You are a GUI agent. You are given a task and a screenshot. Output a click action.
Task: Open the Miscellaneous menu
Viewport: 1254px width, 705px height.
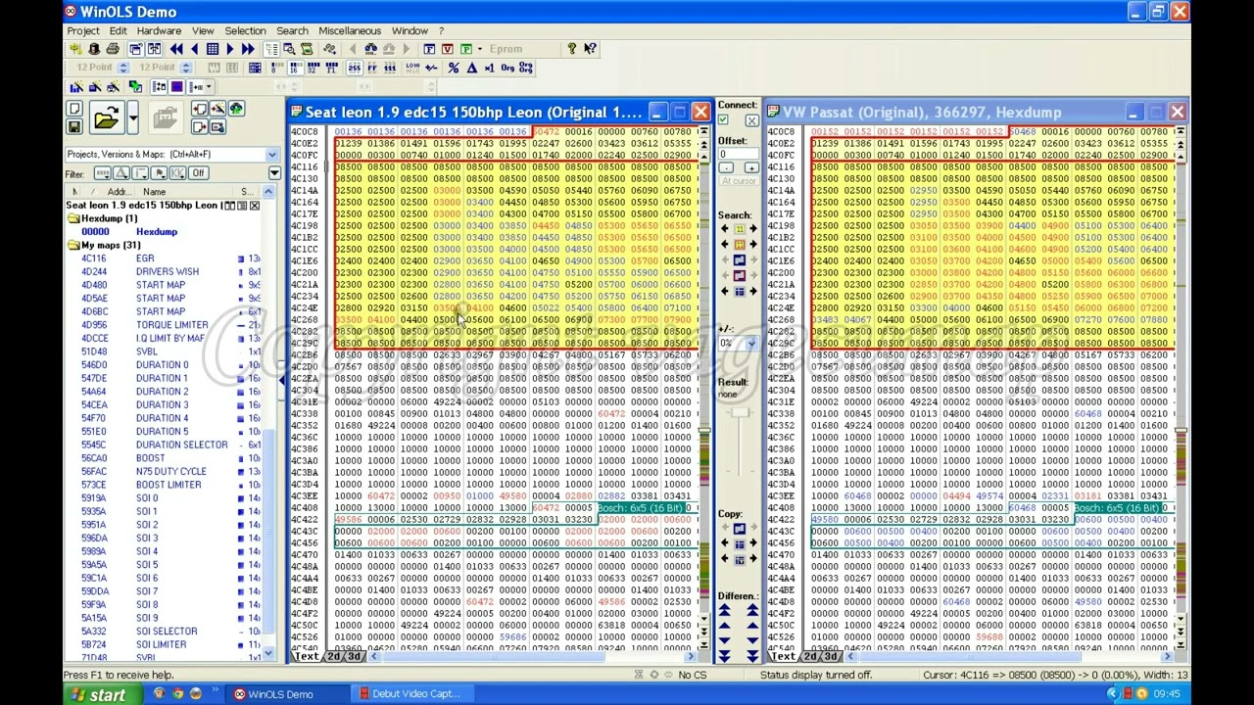point(350,30)
